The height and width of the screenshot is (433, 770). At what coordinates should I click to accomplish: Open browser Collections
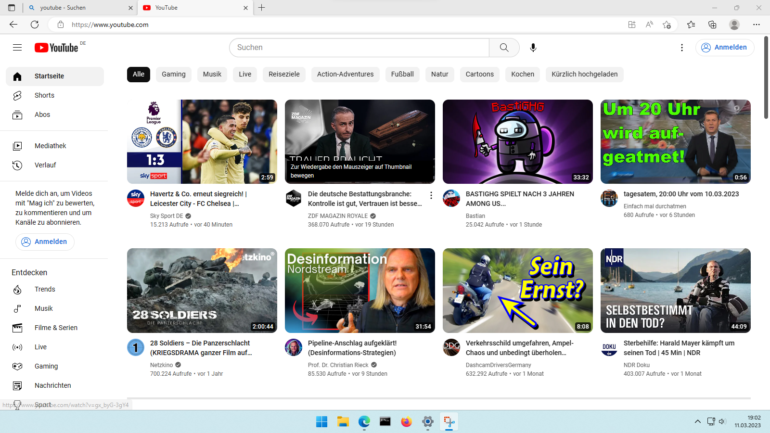pos(712,25)
